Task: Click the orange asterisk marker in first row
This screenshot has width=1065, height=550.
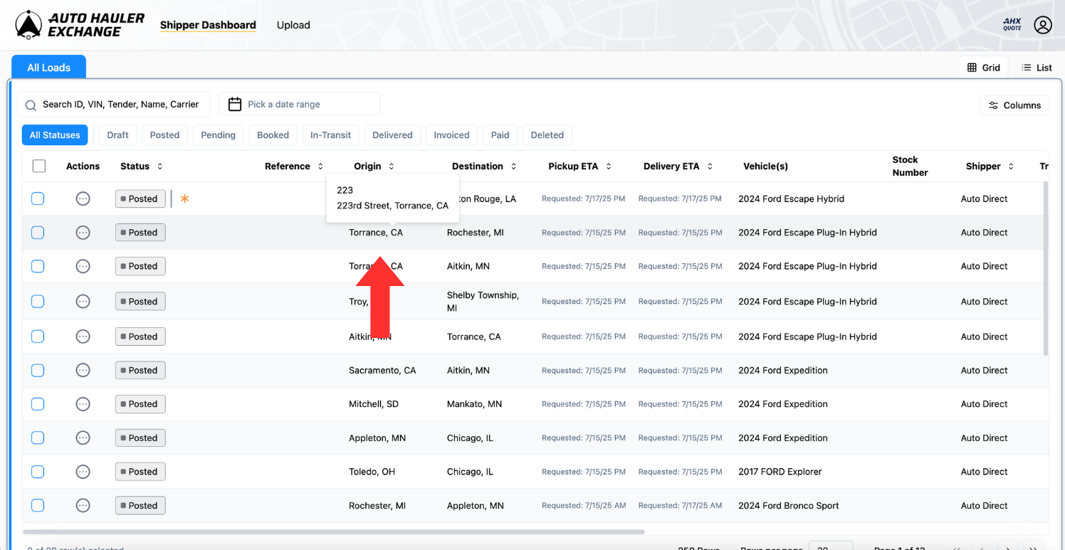Action: pyautogui.click(x=184, y=199)
